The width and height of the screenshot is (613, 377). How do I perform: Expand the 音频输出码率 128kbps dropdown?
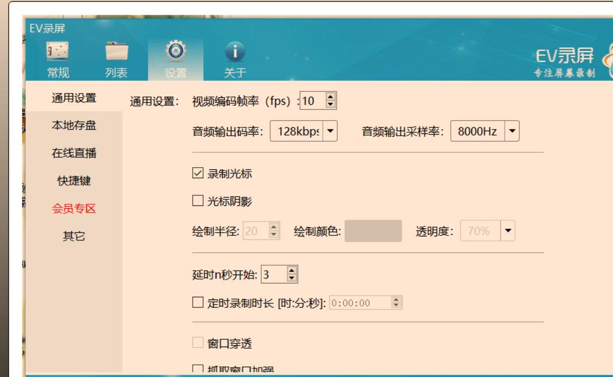click(x=330, y=131)
